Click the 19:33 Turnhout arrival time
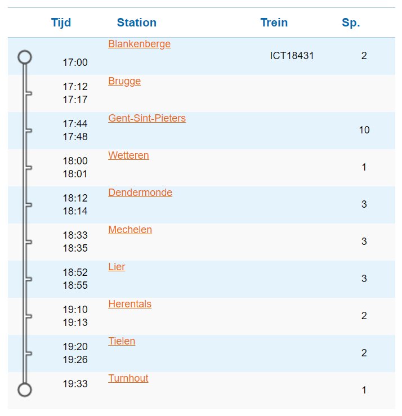This screenshot has width=402, height=416. (75, 384)
